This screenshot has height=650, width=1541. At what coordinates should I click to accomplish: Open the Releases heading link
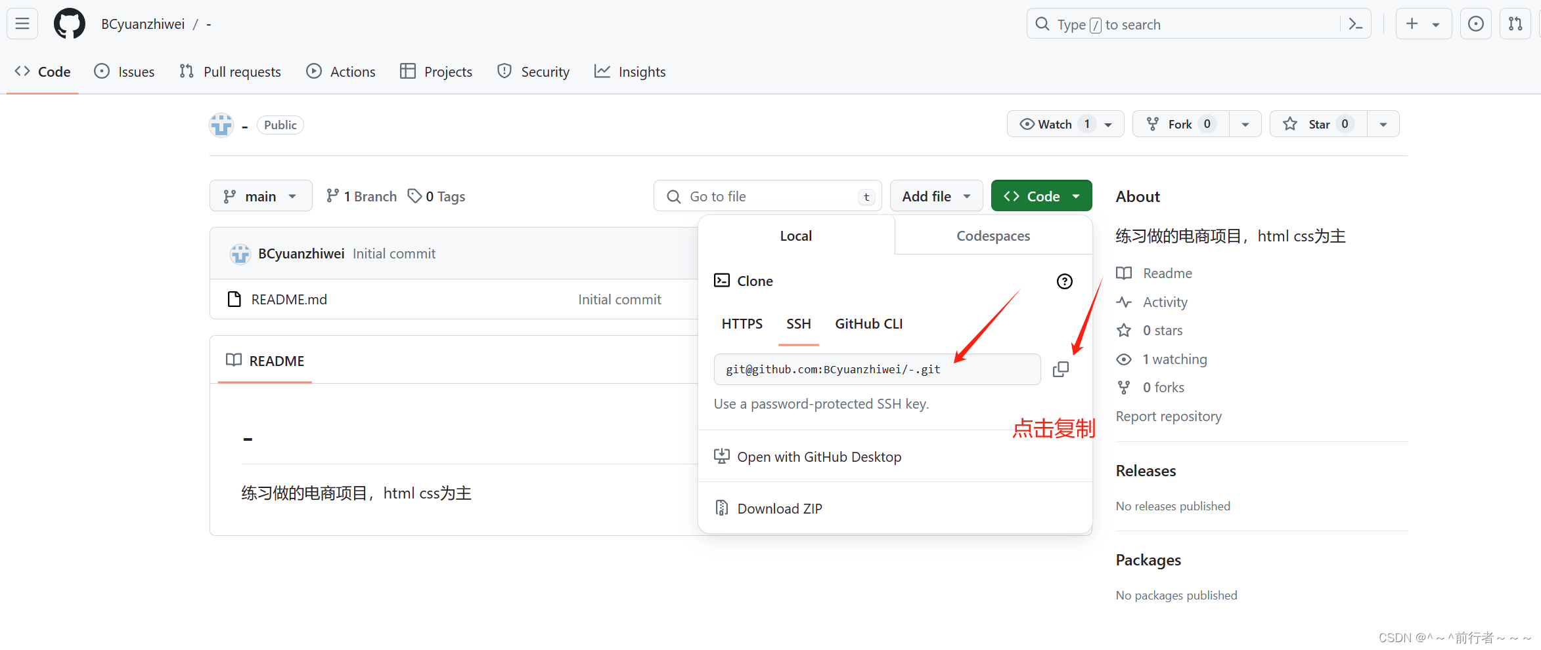coord(1146,471)
